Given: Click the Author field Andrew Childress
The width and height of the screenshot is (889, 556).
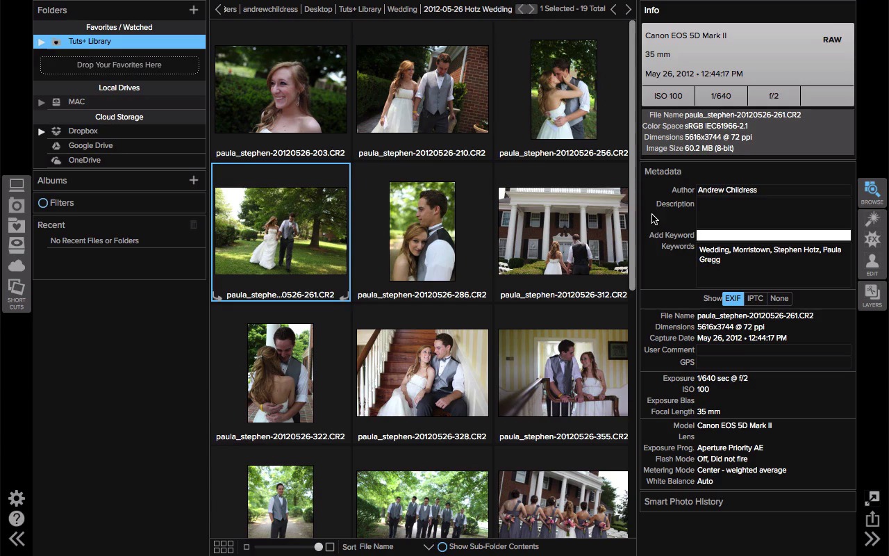Looking at the screenshot, I should (774, 190).
